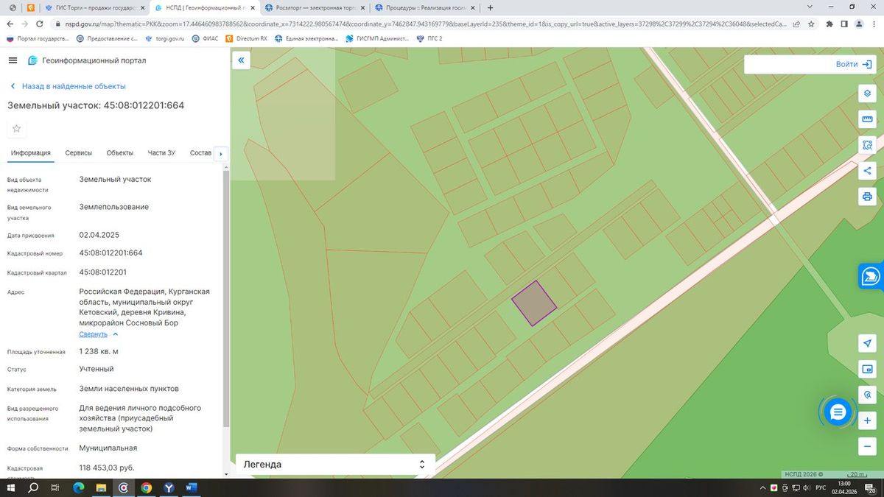This screenshot has height=497, width=884.
Task: Collapse the address with Свернуть link
Action: [x=94, y=334]
